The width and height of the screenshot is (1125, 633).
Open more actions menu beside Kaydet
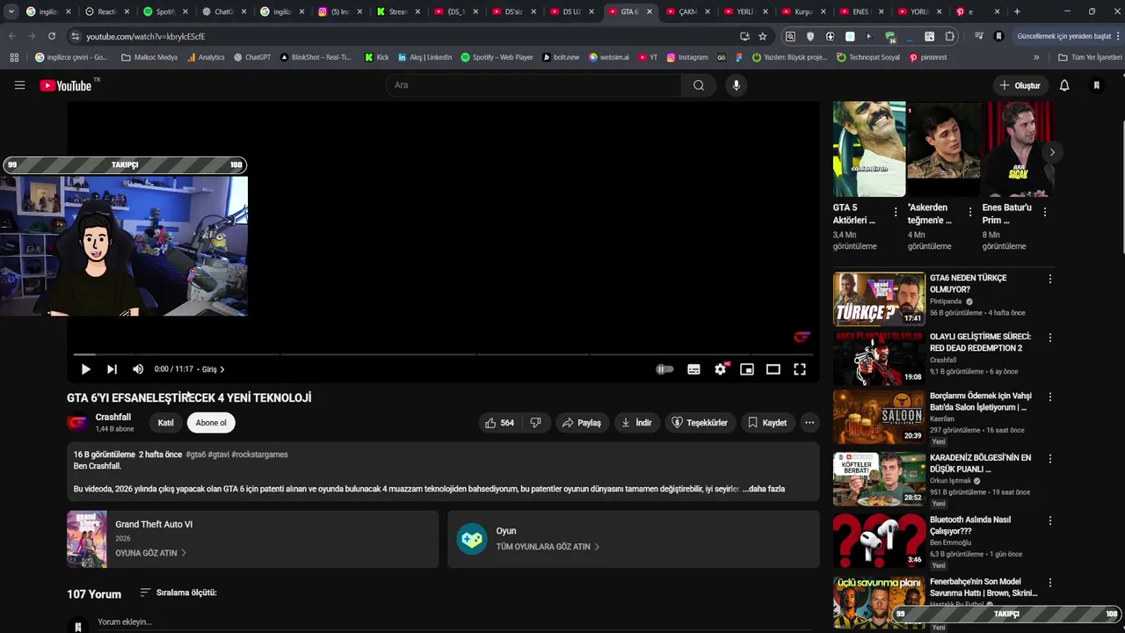(809, 423)
